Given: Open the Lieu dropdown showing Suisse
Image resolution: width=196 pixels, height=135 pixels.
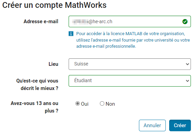Looking at the screenshot, I should [130, 64].
